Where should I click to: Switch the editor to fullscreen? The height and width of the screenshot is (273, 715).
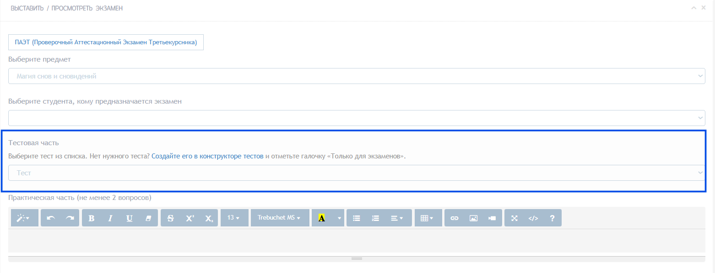514,218
